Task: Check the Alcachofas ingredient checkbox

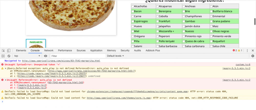Action: point(133,6)
